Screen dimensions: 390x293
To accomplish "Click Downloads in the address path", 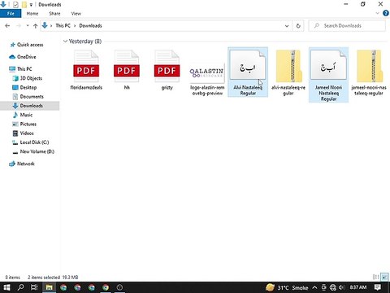I will pyautogui.click(x=90, y=25).
